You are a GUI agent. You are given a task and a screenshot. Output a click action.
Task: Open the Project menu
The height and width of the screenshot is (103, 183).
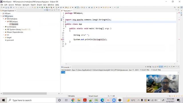coord(39,5)
